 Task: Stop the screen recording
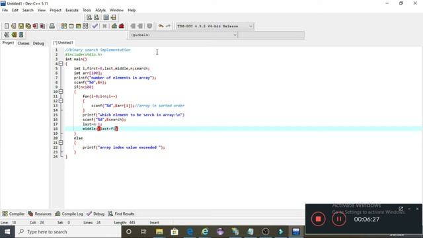tap(319, 219)
